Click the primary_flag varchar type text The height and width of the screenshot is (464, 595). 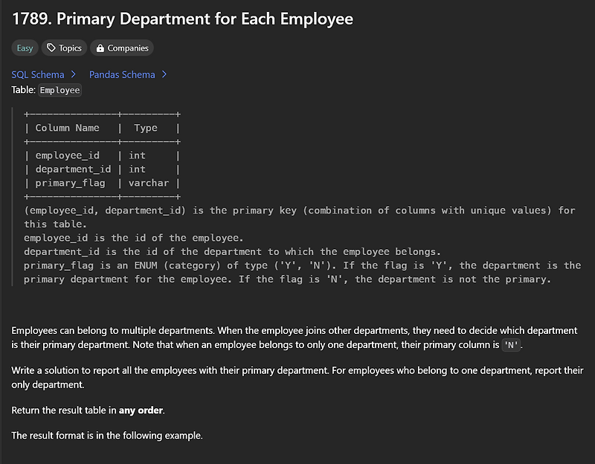pyautogui.click(x=148, y=183)
